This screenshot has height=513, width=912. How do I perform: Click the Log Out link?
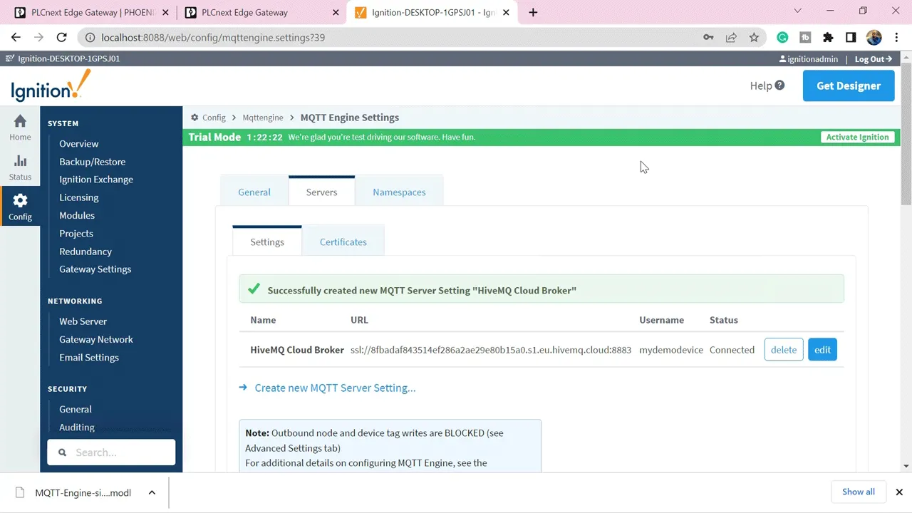(x=874, y=59)
